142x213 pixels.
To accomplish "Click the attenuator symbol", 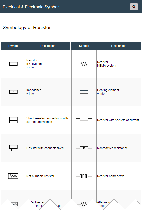I will pos(82,203).
